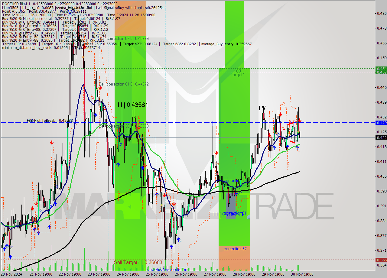Screen dimensions: 387x278
Task: Select the 100 Target1 label
Action: (237, 73)
